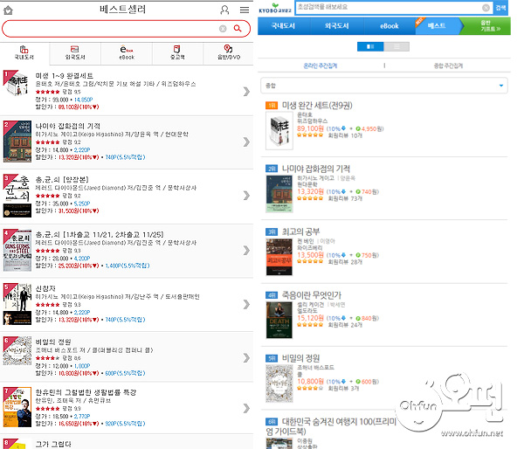Screen dimensions: 524x449
Task: Clear the red-bordered search field
Action: tap(223, 29)
